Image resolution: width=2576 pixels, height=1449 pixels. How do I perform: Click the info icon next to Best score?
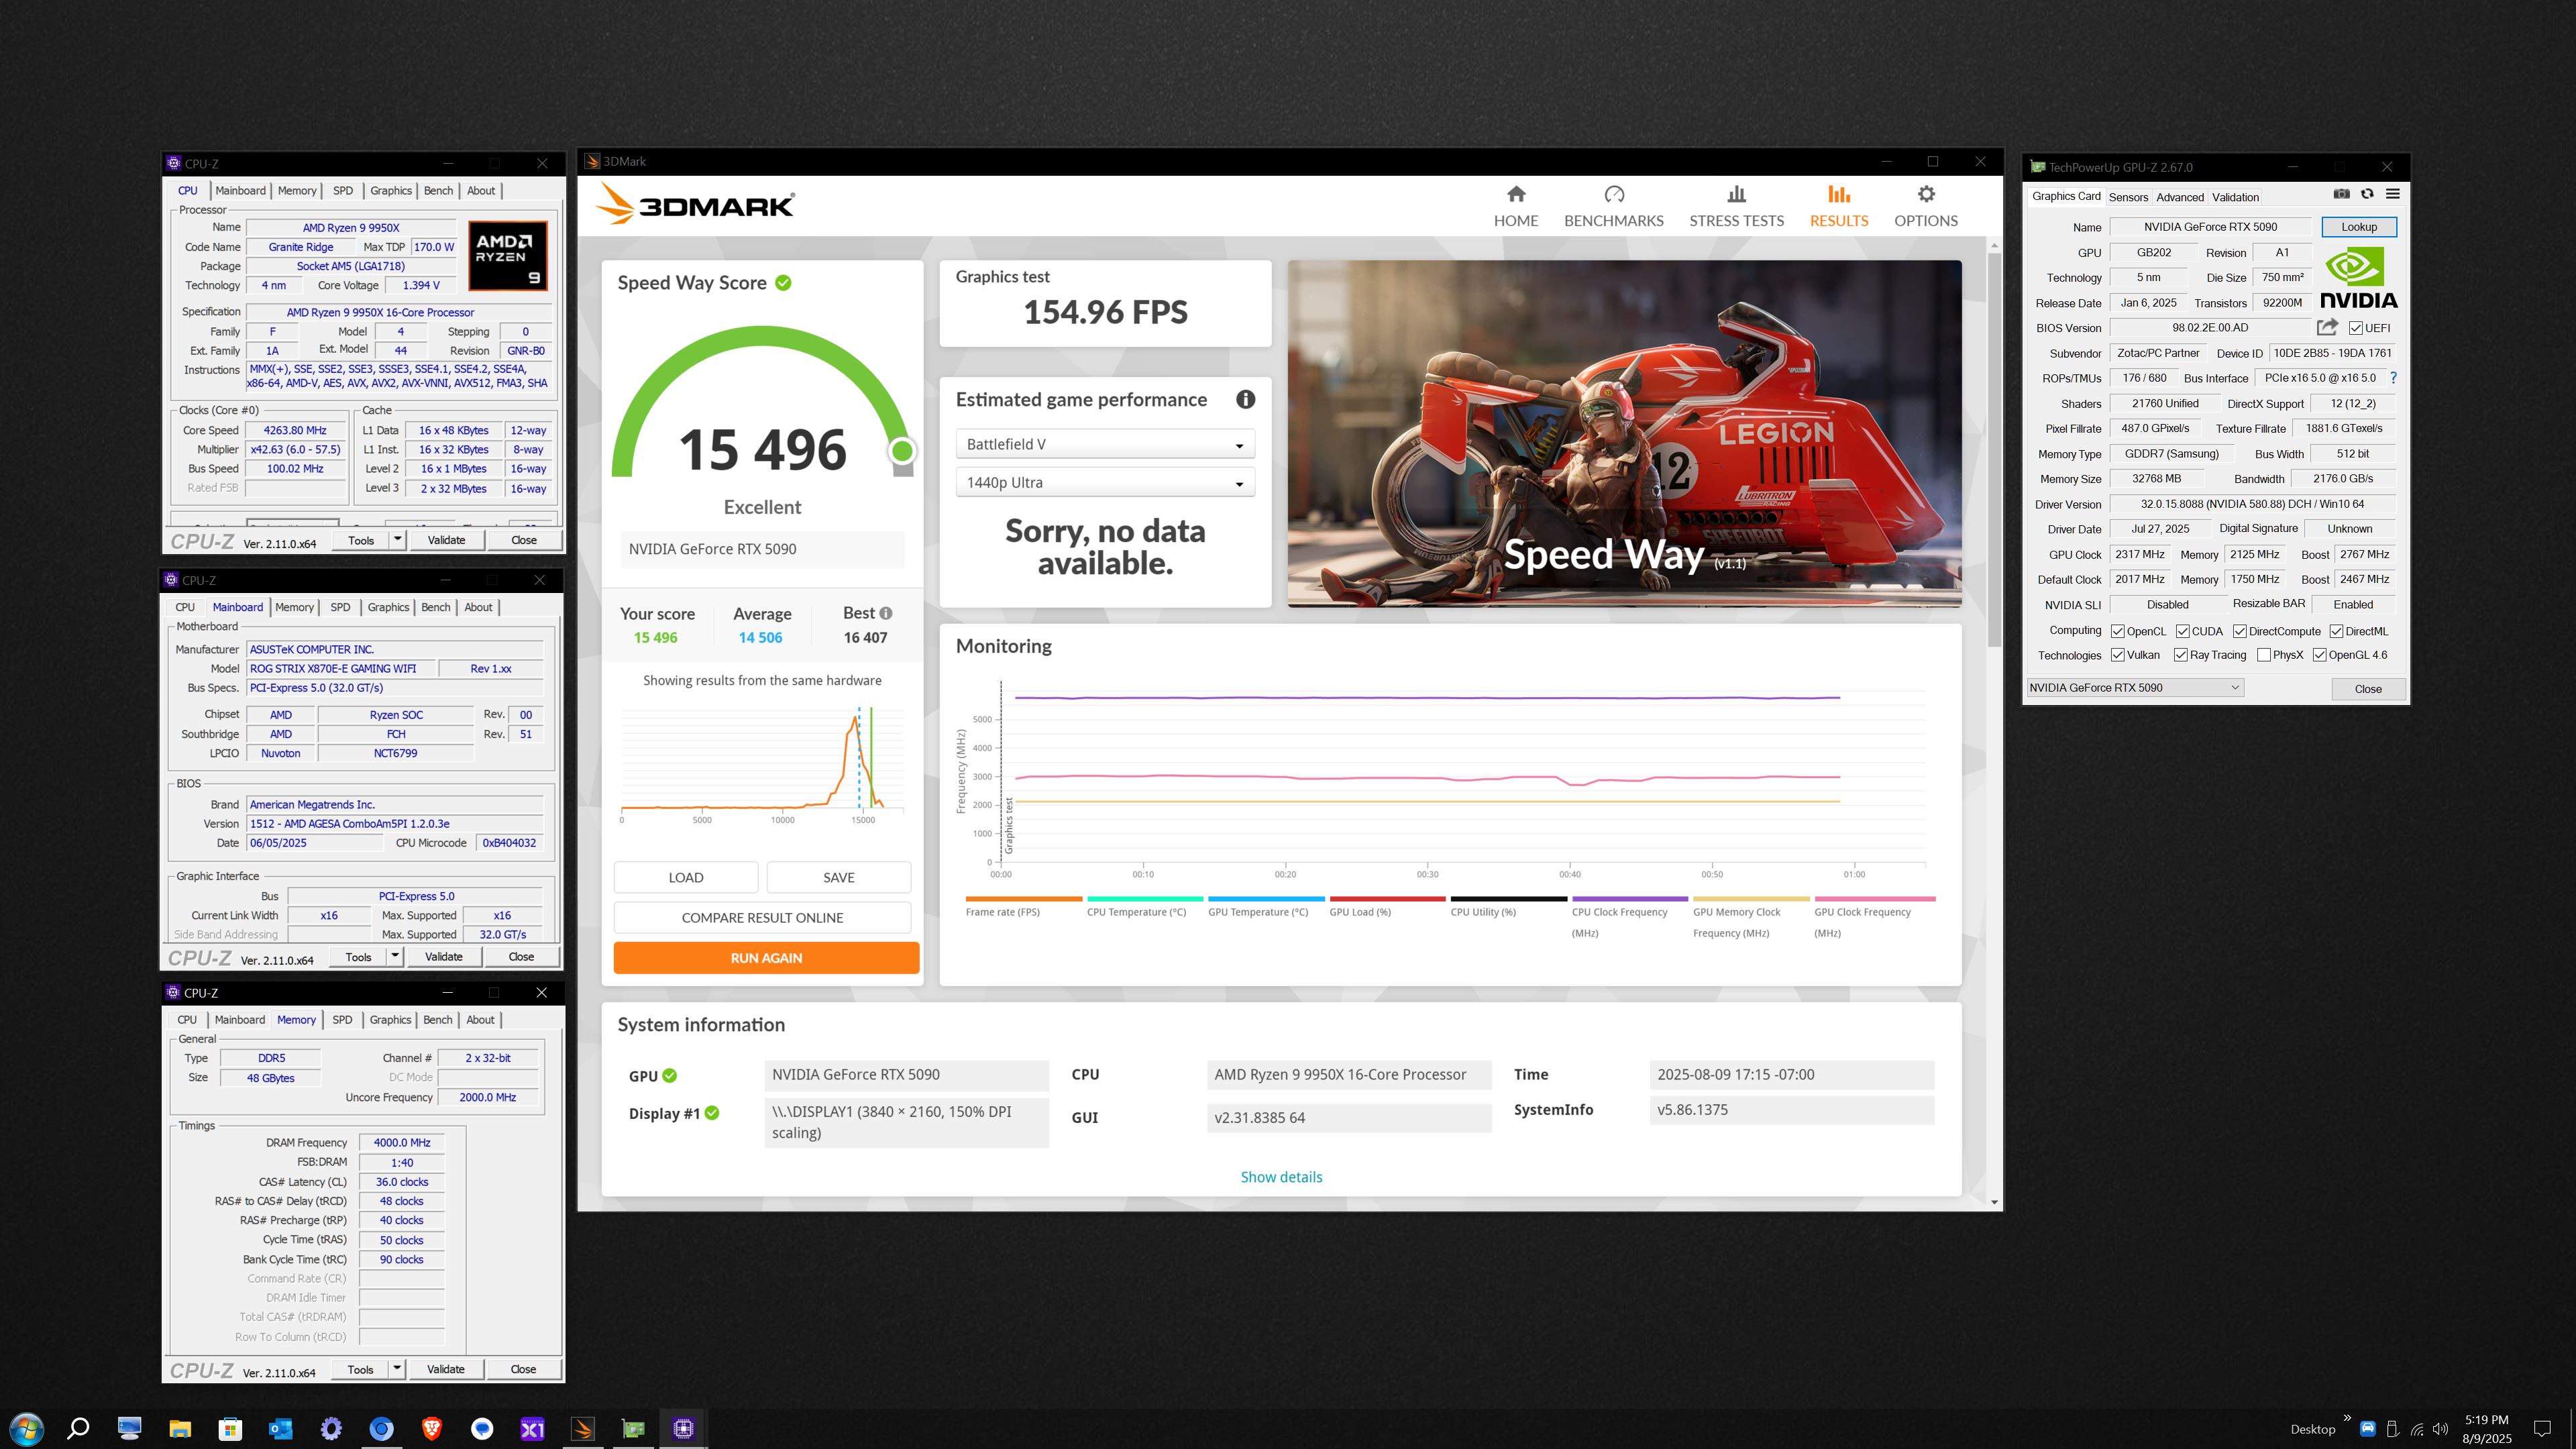click(x=886, y=613)
